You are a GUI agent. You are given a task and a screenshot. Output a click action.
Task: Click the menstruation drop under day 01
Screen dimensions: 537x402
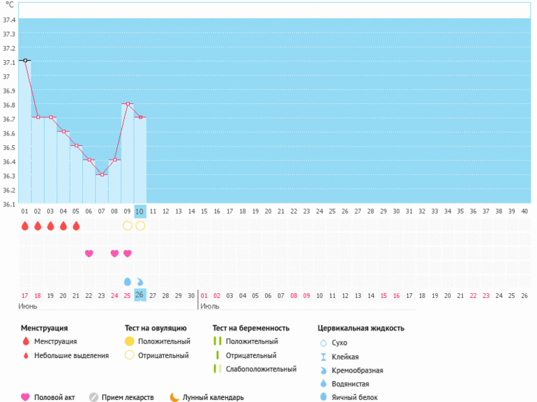25,226
